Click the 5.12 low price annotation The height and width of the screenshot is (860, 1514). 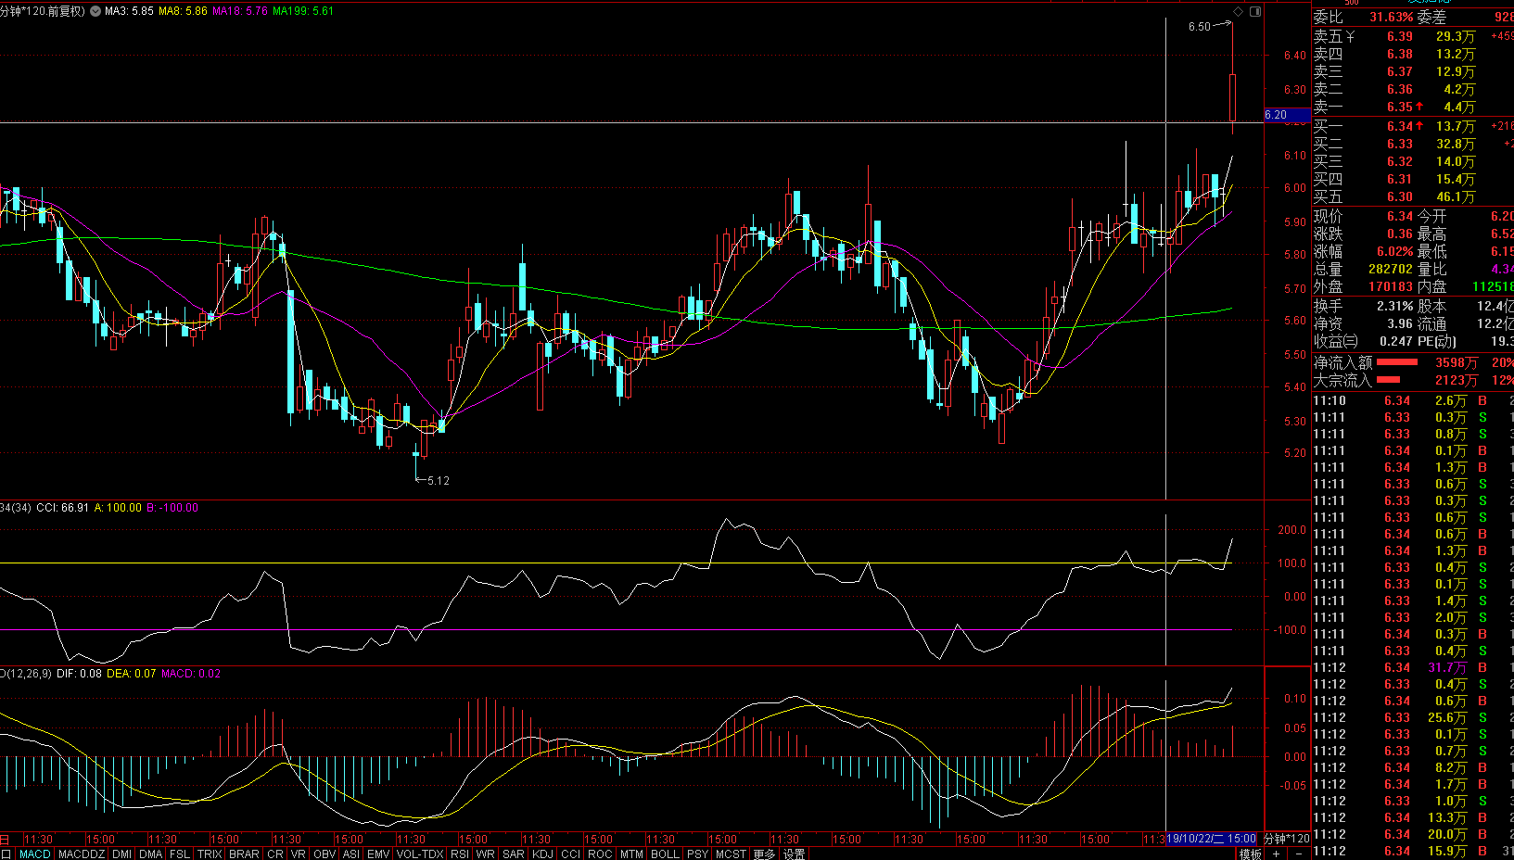(439, 481)
